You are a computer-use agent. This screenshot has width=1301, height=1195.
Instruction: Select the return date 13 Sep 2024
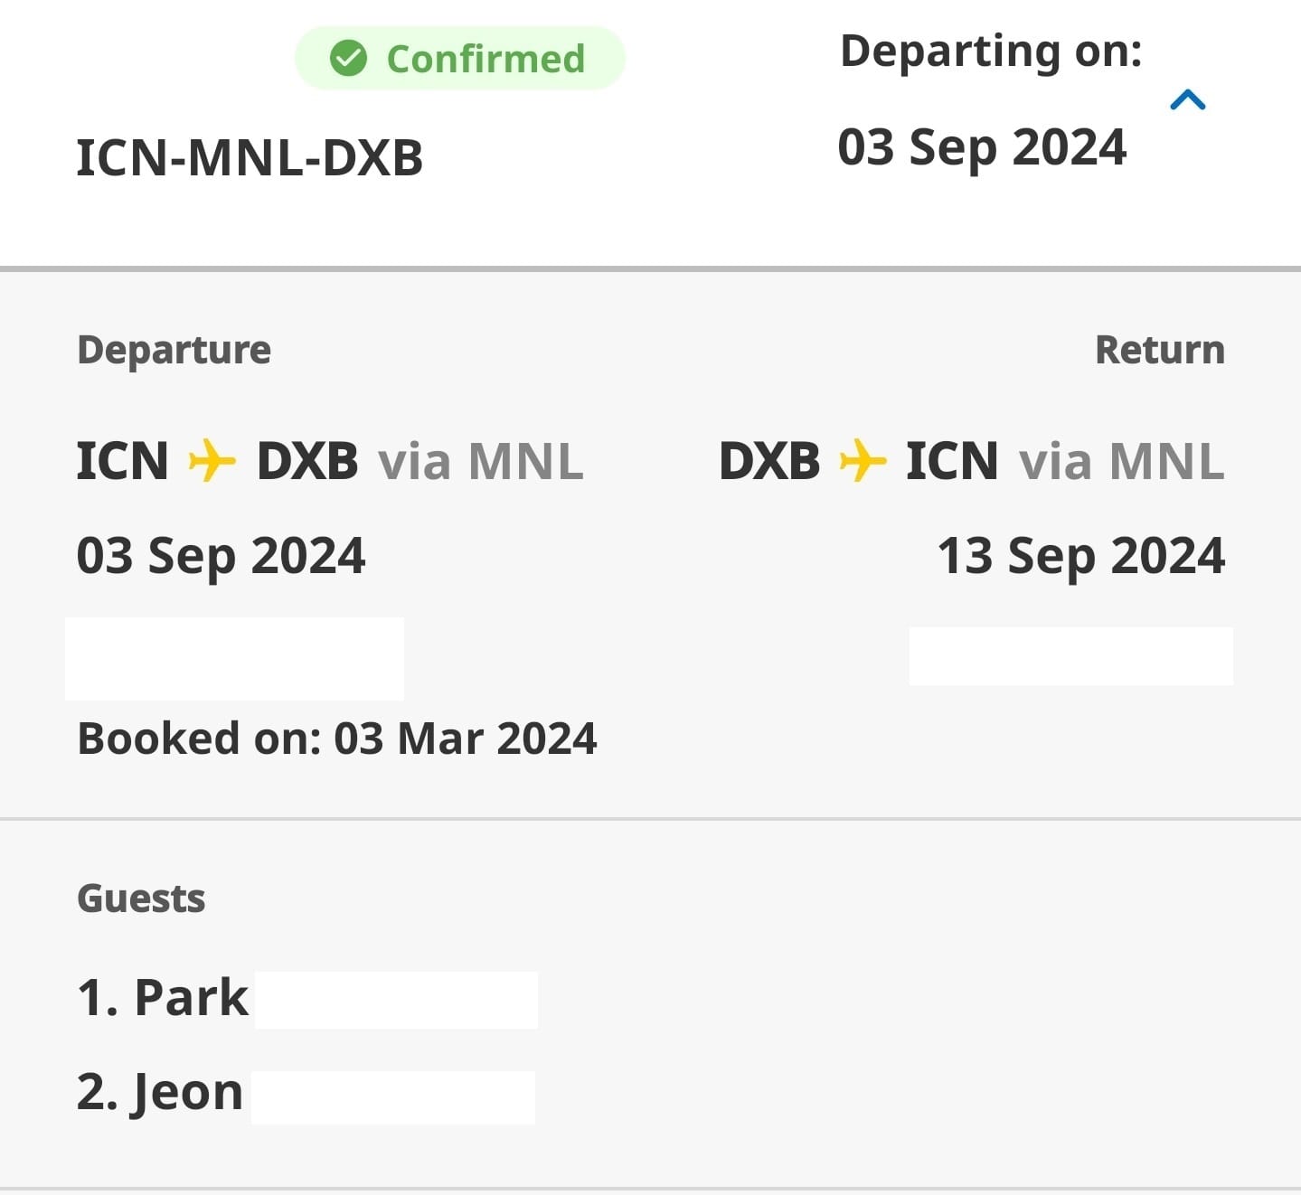coord(1080,555)
